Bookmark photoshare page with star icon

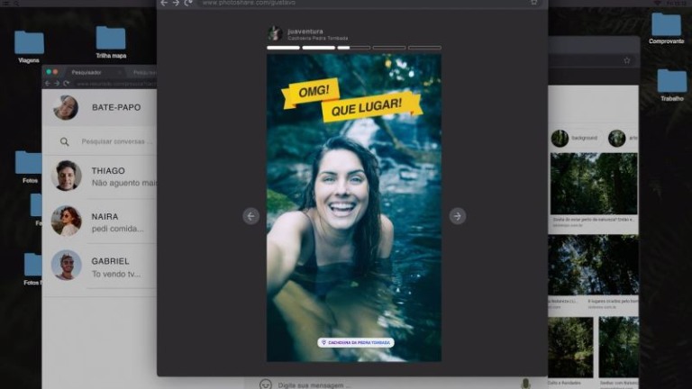(x=534, y=2)
